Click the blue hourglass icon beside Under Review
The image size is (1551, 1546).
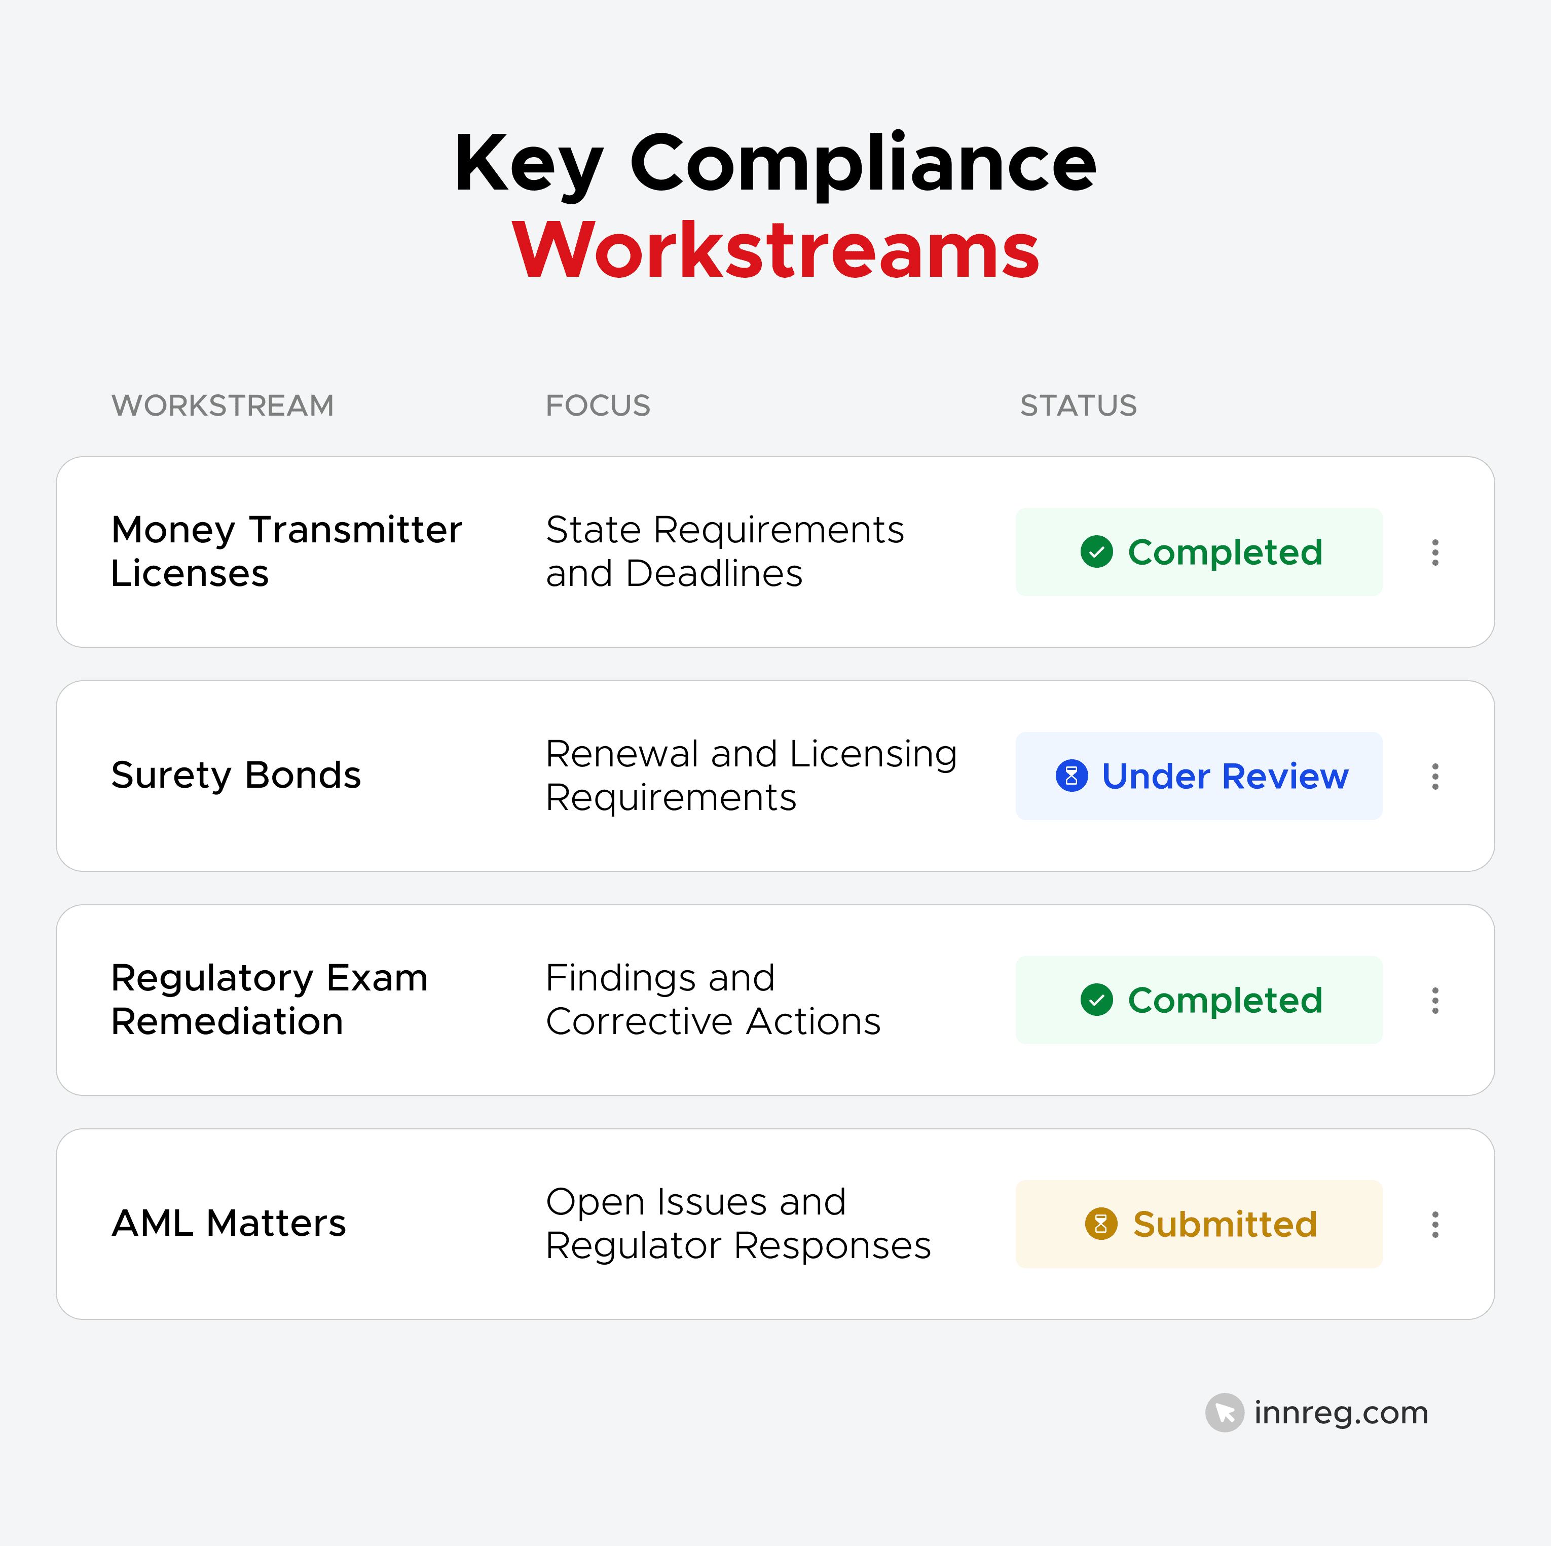(1071, 776)
